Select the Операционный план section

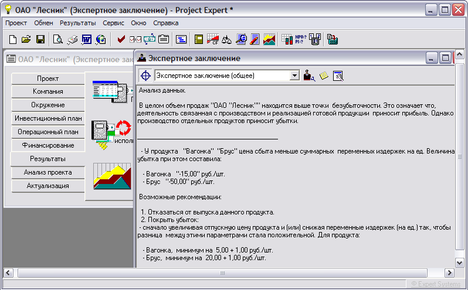(48, 132)
